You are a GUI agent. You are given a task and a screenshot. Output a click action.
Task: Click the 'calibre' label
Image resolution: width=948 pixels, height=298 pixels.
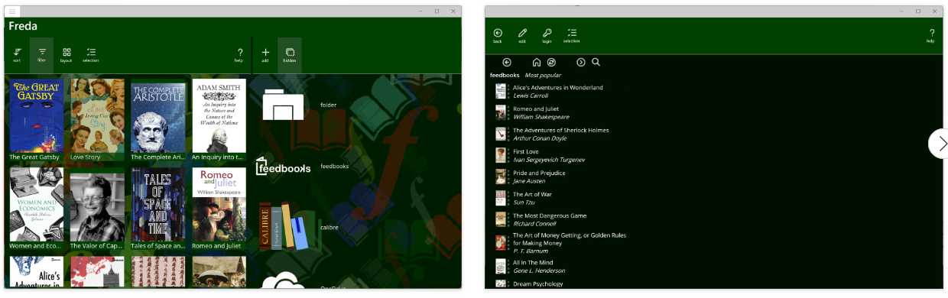330,227
